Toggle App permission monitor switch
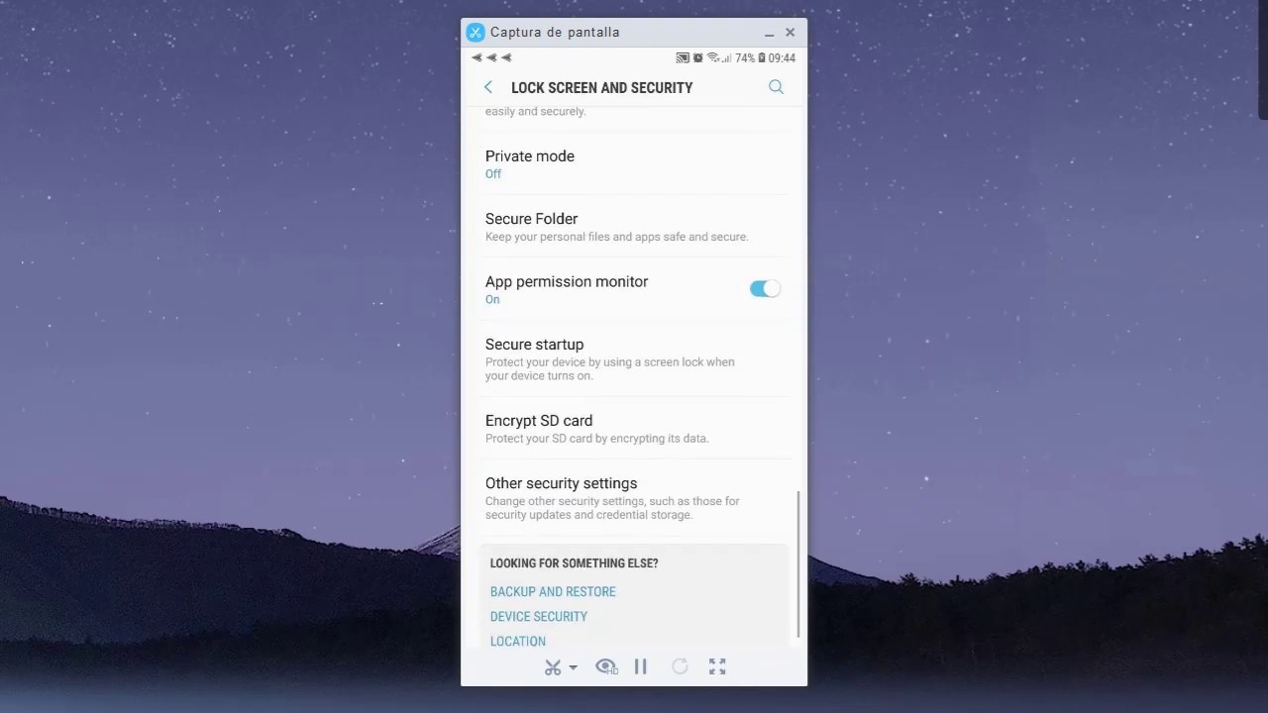 tap(765, 288)
